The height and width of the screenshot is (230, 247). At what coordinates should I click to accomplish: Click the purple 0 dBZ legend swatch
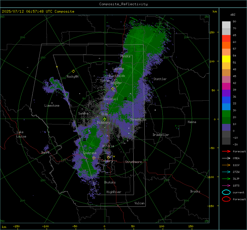click(226, 127)
